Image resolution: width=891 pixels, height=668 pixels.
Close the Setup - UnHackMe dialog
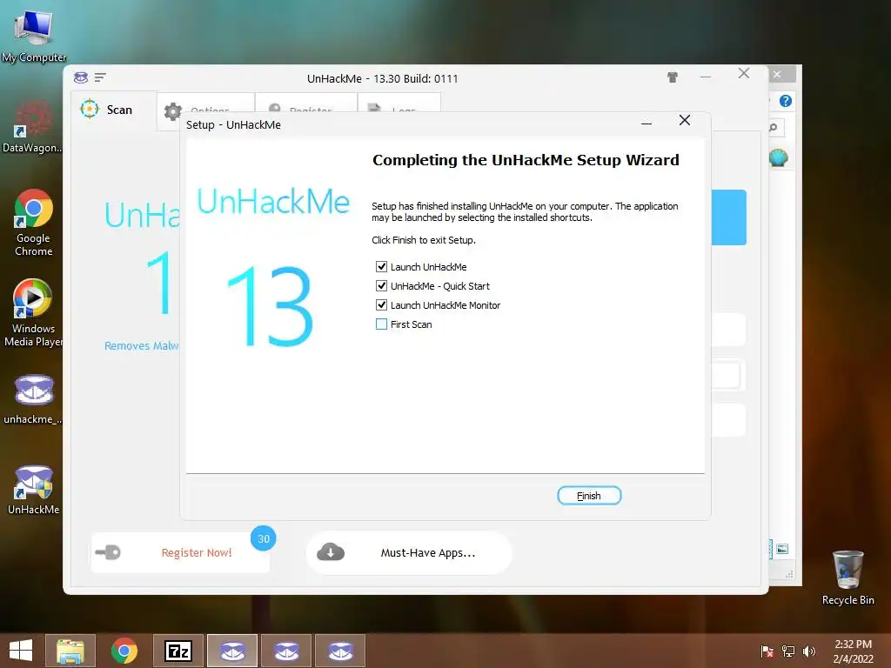click(685, 120)
